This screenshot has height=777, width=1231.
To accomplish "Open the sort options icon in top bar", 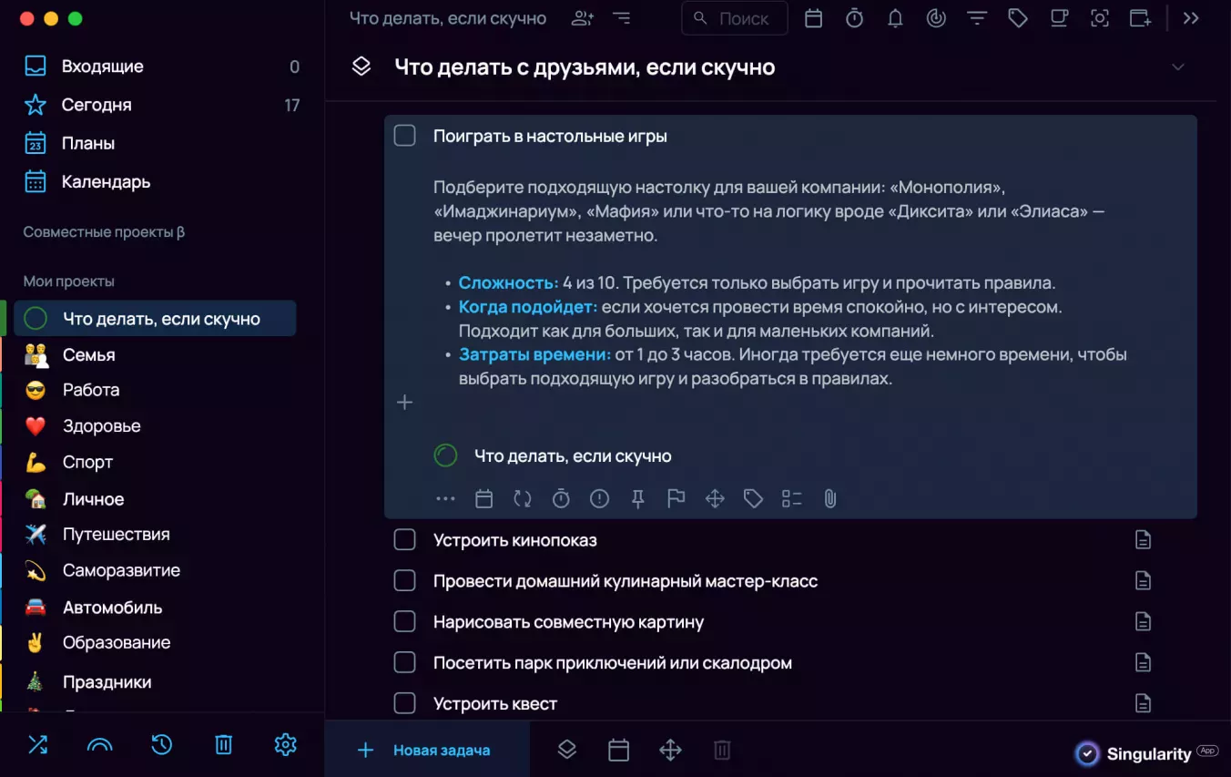I will pos(622,18).
